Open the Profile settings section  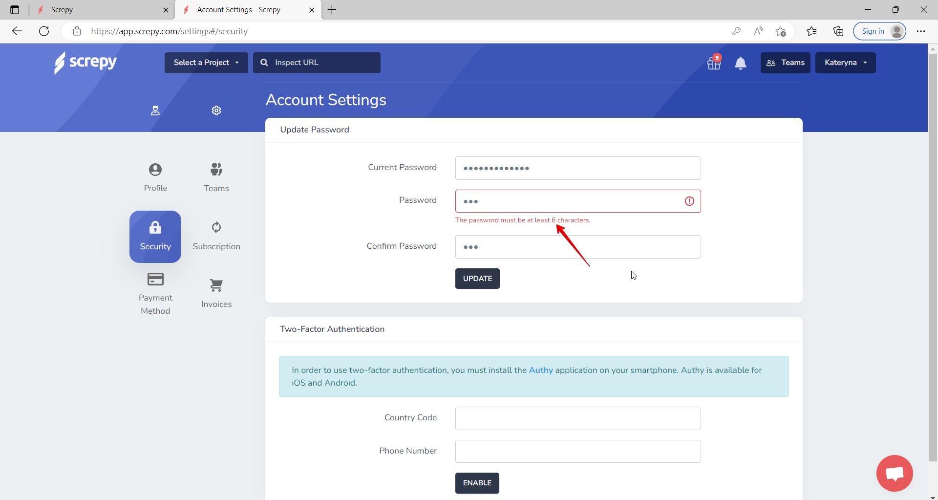(155, 177)
